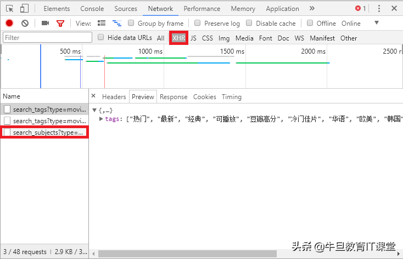Check Hide data URLs
The width and height of the screenshot is (403, 259).
[101, 37]
